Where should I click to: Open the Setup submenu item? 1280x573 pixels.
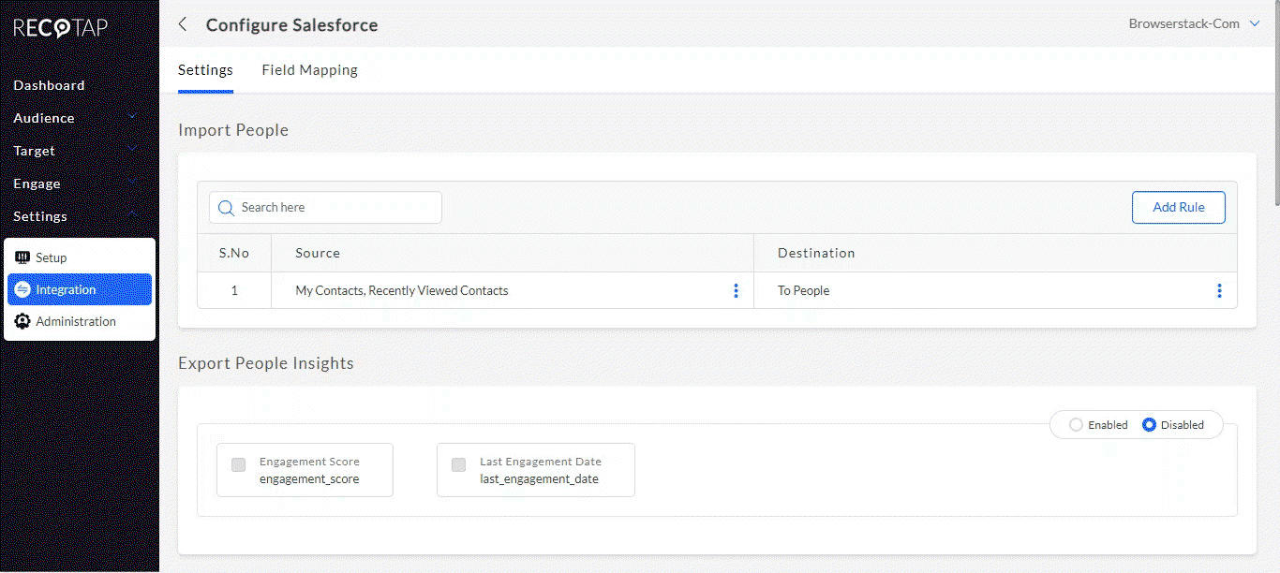[x=80, y=257]
